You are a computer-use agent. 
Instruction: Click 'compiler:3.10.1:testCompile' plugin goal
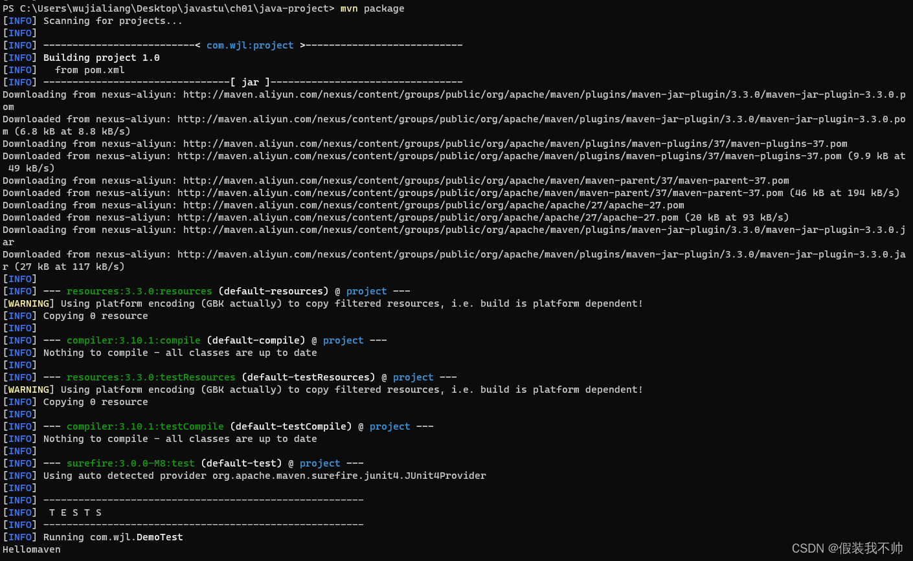145,426
